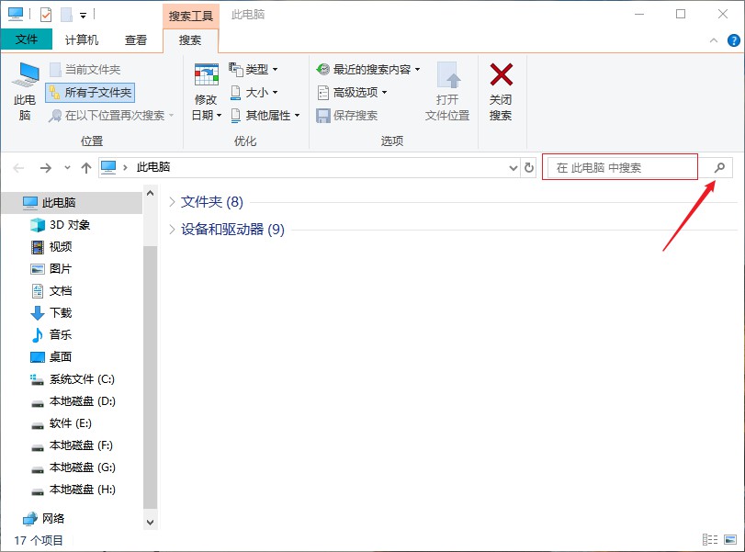
Task: Open the 文件 menu tab
Action: (26, 39)
